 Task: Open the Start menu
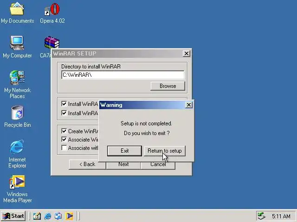pyautogui.click(x=13, y=216)
